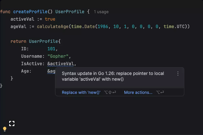Click the calculateAge function call
Viewport: 203px width, 135px height.
click(53, 26)
